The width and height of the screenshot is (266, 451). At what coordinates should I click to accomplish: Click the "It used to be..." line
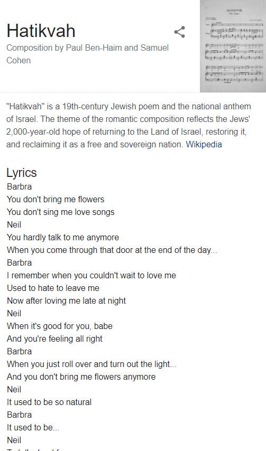33,427
